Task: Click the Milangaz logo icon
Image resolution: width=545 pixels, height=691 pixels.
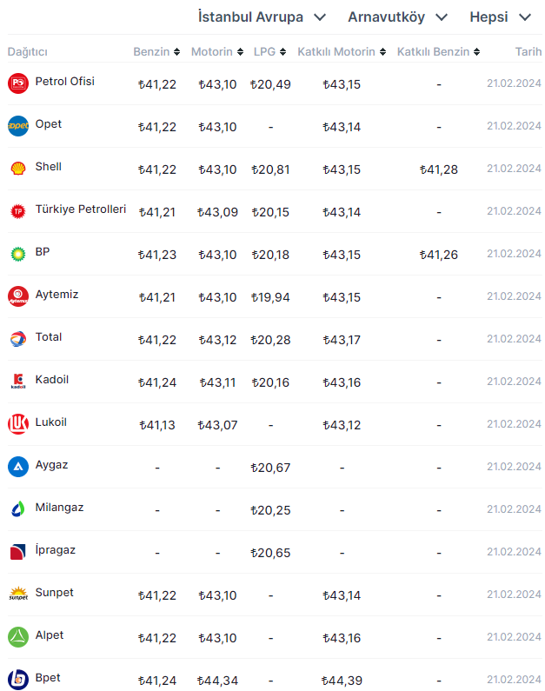Action: coord(18,509)
